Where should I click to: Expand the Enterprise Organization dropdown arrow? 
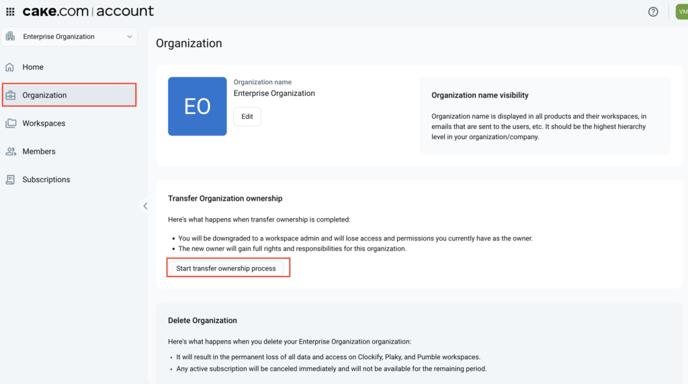coord(130,37)
